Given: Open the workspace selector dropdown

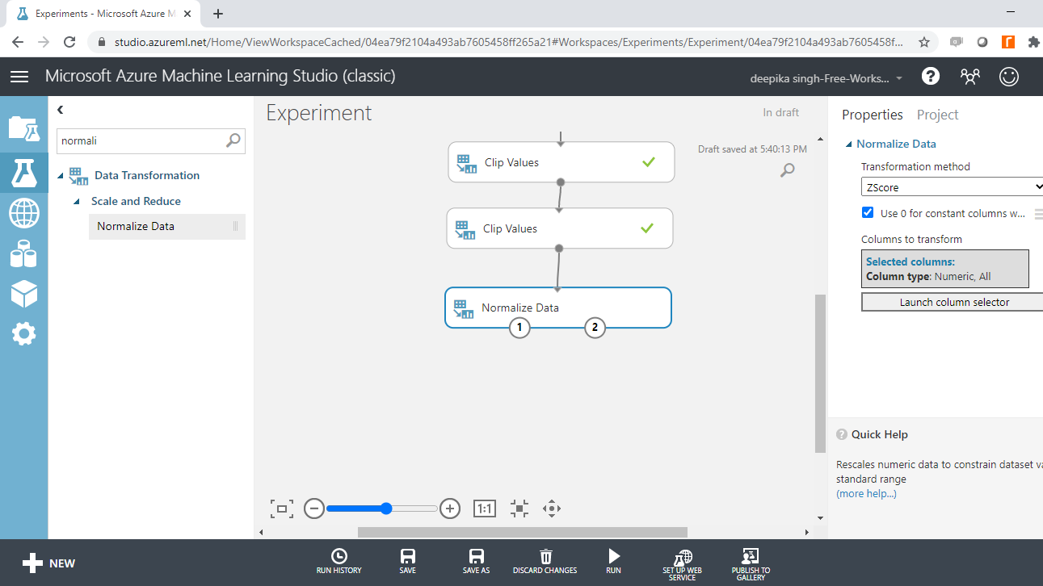Looking at the screenshot, I should click(827, 78).
